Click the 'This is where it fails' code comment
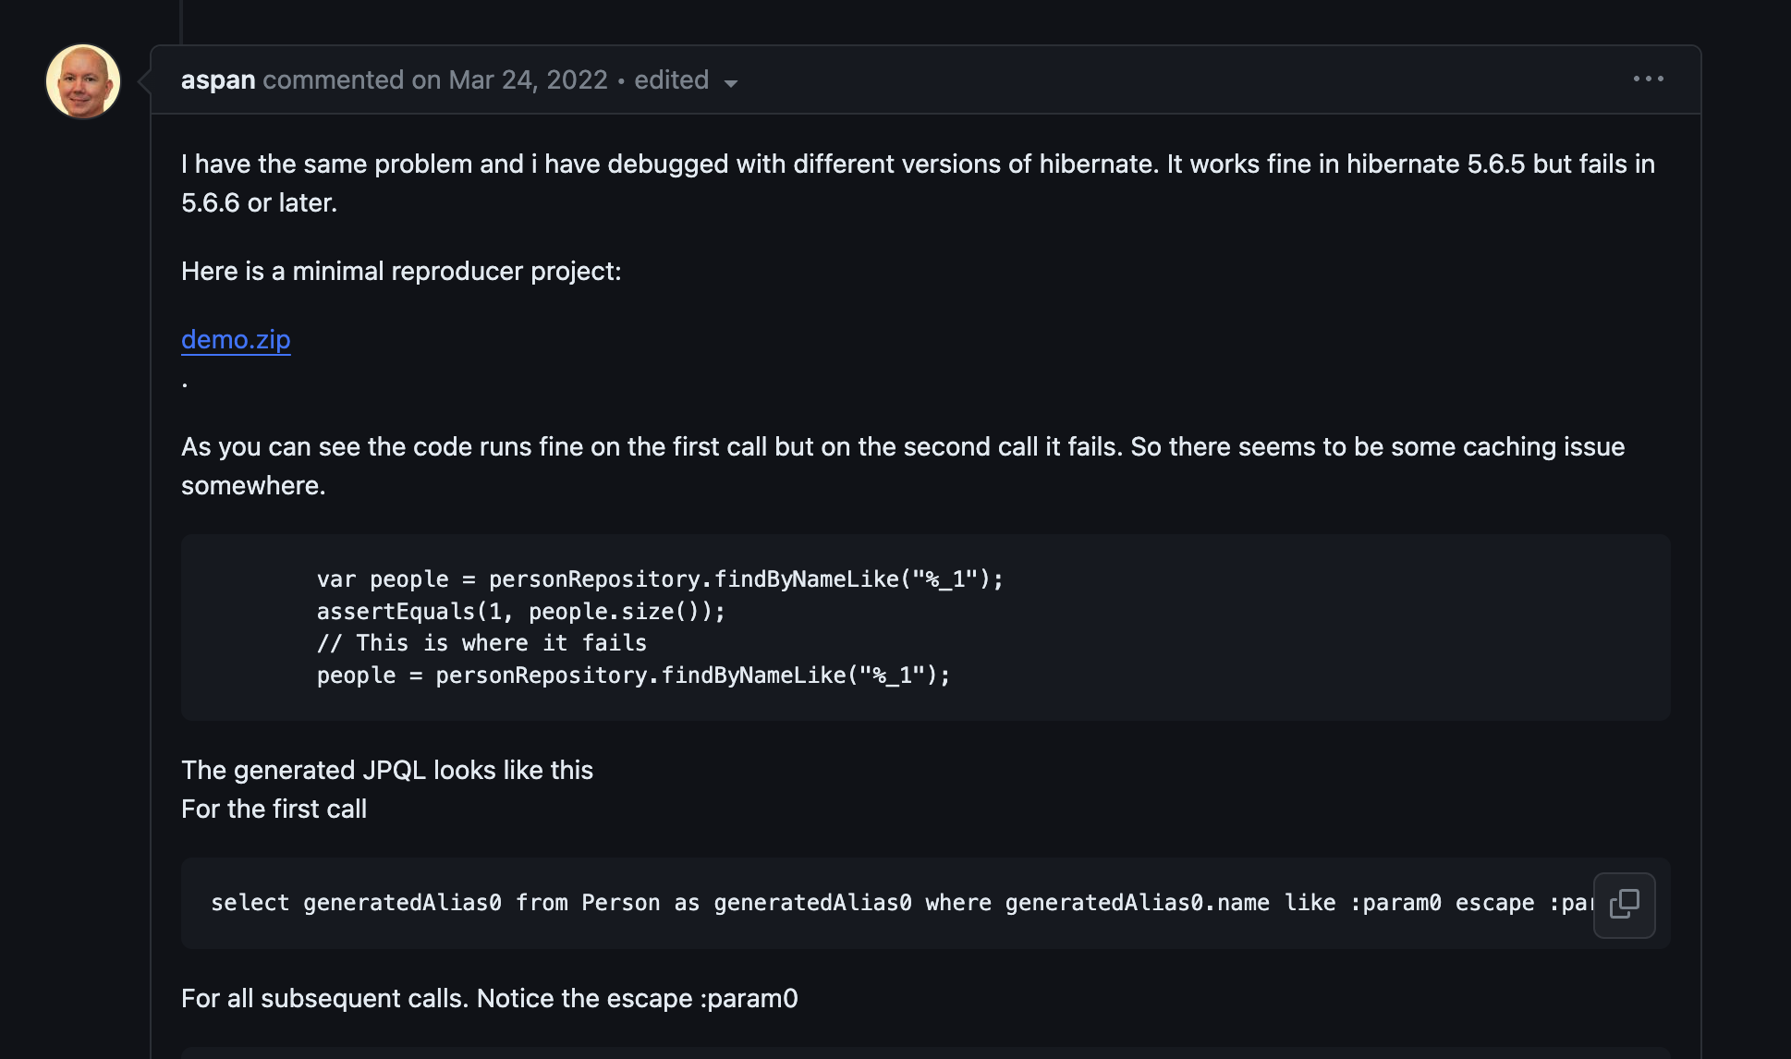The width and height of the screenshot is (1791, 1059). tap(481, 643)
